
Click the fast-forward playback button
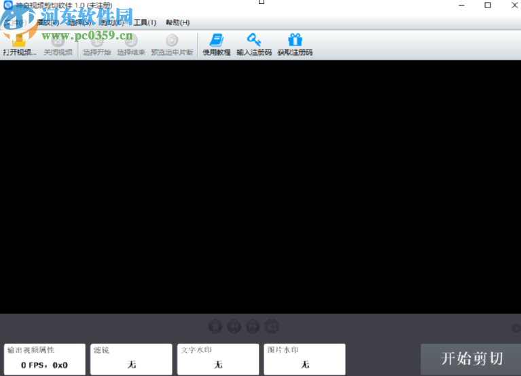[x=253, y=327]
